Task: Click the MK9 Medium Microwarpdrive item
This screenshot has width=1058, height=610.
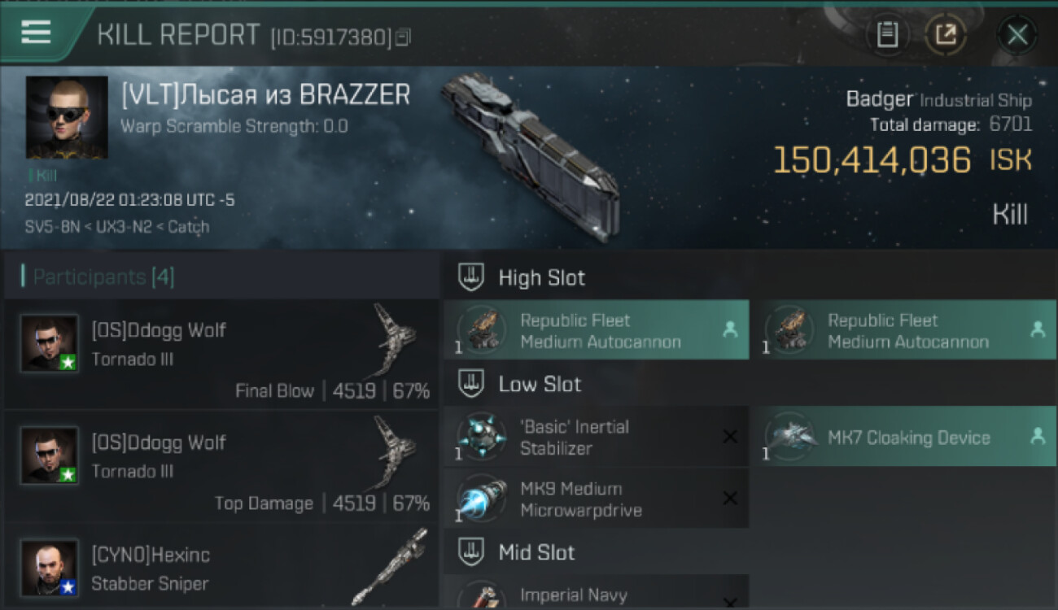Action: [597, 499]
